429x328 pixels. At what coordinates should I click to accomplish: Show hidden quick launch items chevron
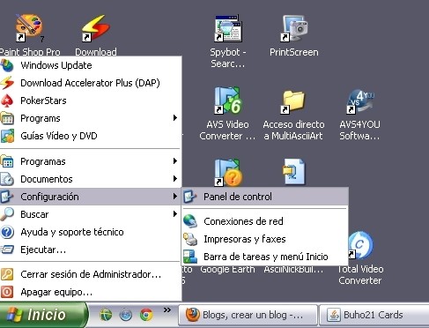167,309
